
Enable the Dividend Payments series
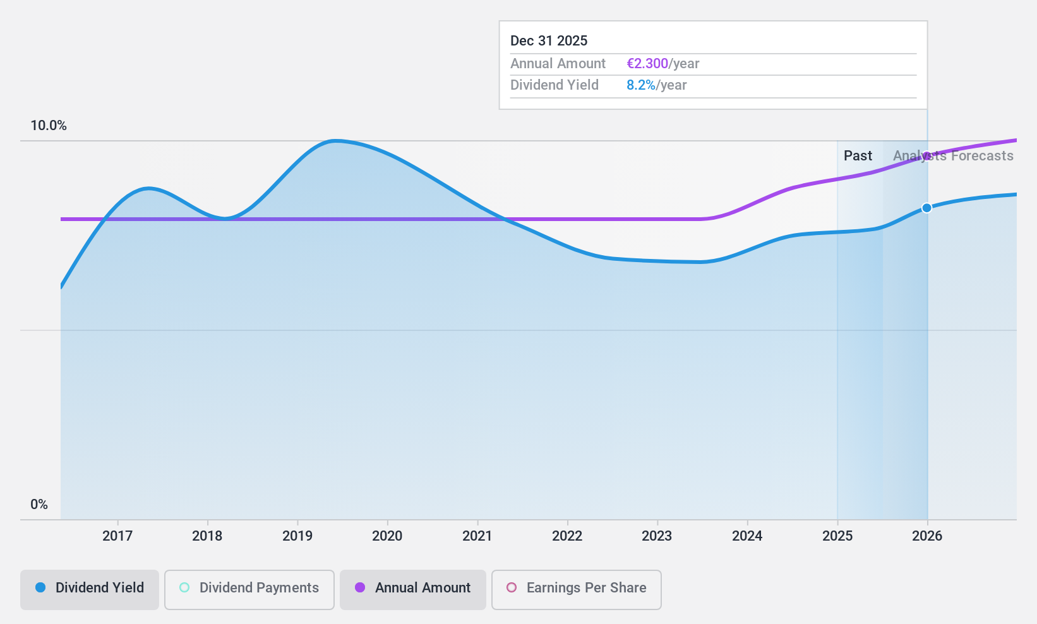(249, 590)
